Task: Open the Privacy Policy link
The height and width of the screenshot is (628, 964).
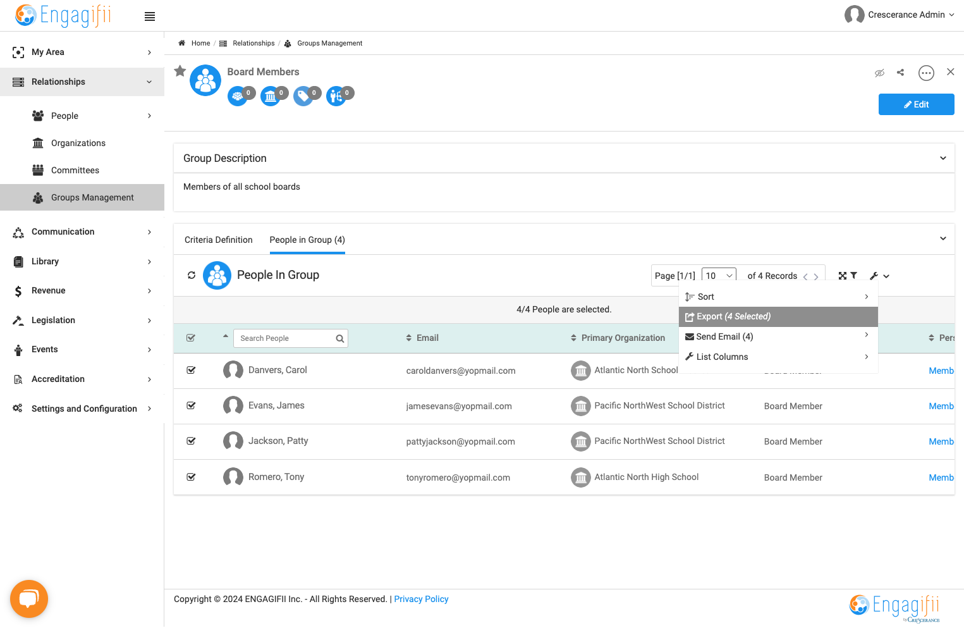Action: tap(421, 599)
